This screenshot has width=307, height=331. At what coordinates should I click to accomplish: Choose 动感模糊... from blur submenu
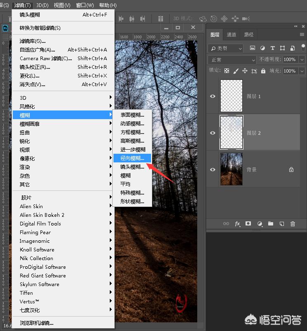point(132,124)
